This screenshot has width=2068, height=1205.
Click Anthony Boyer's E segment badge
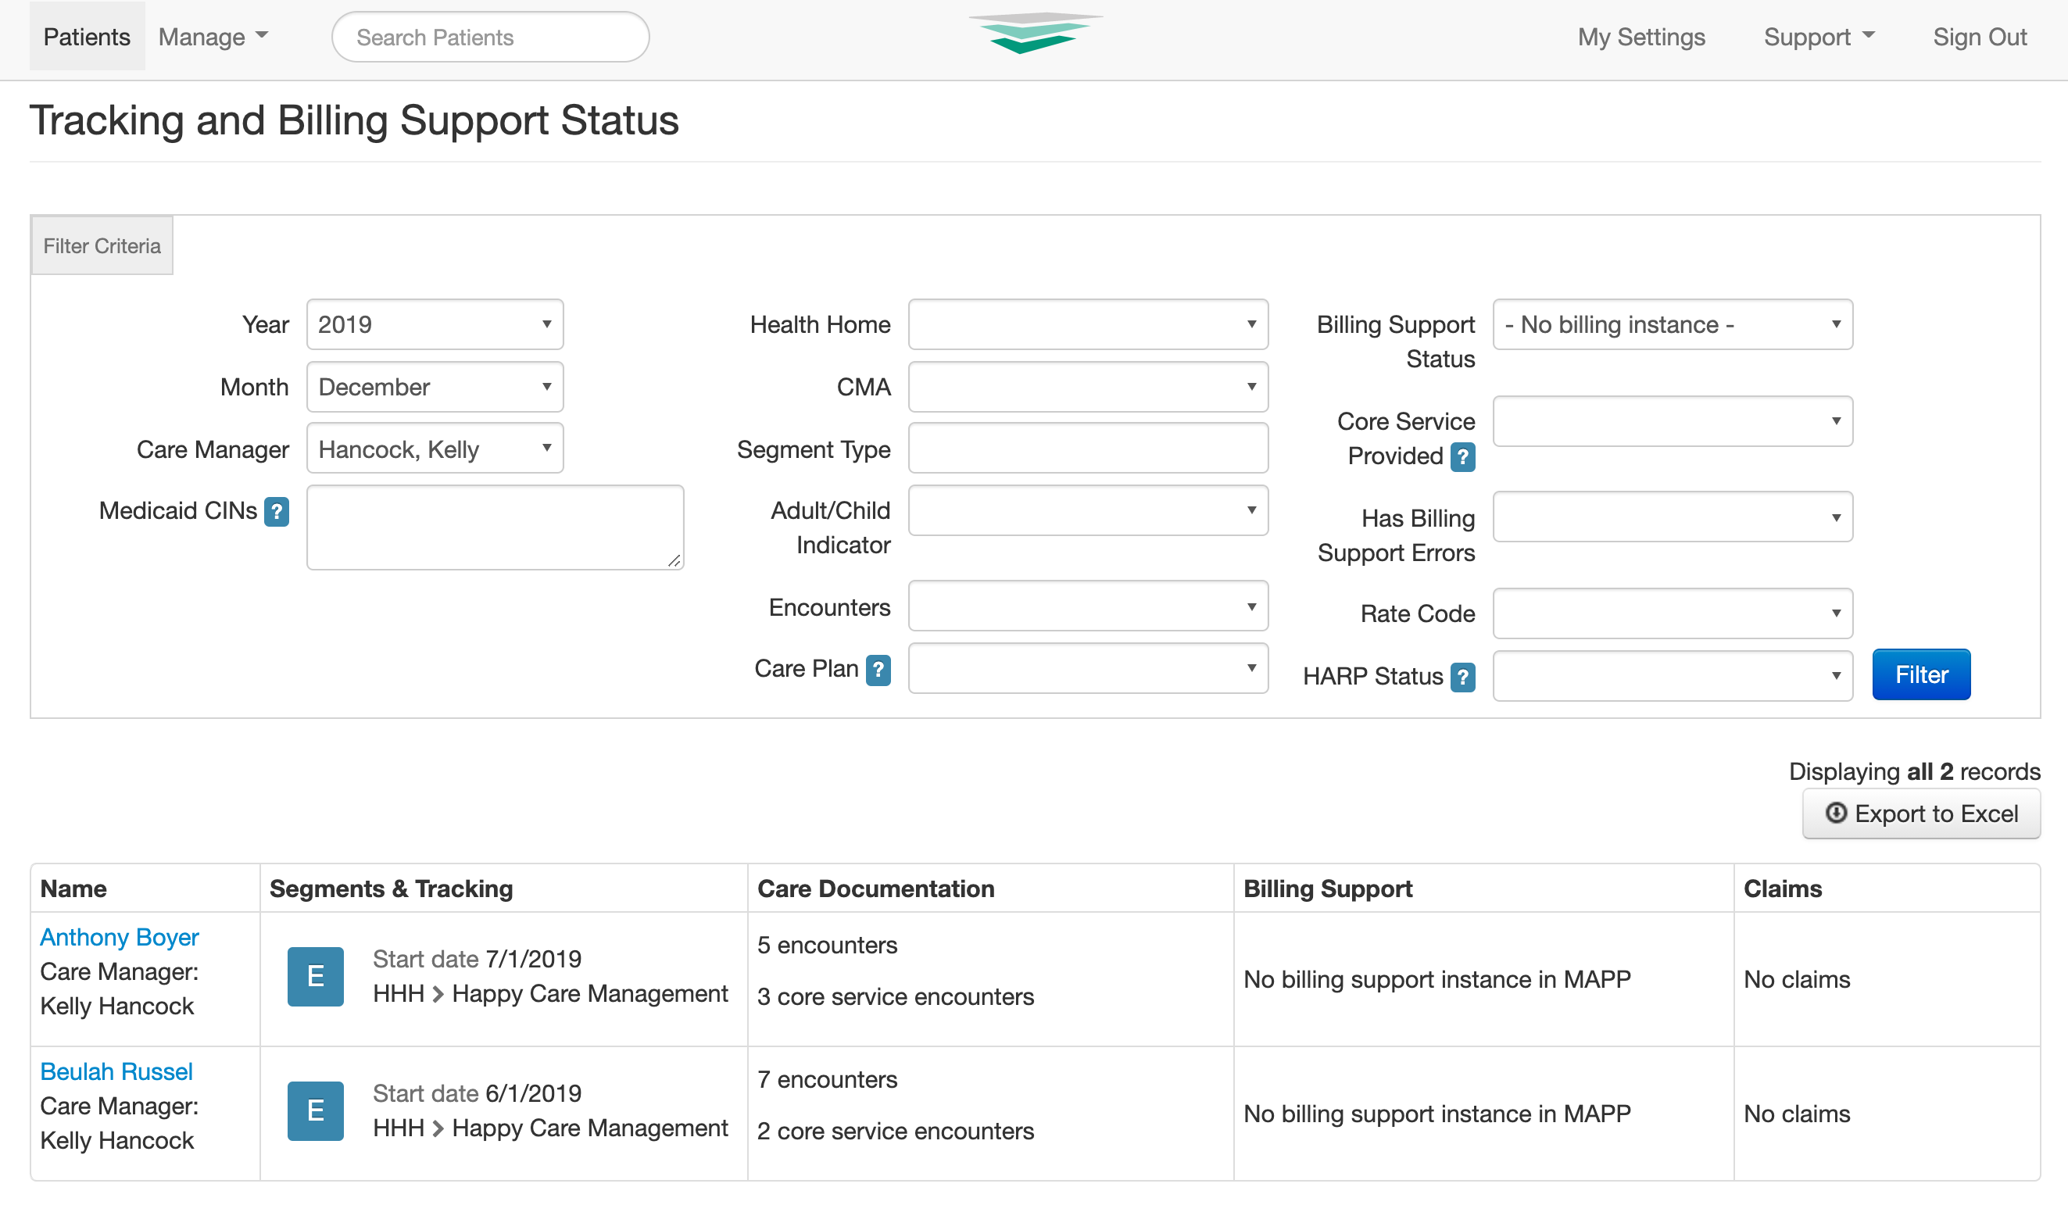point(315,976)
